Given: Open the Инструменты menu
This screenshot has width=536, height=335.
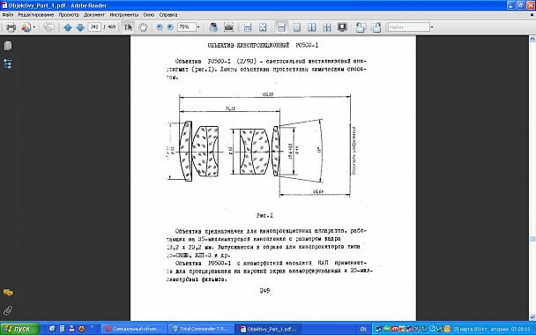Looking at the screenshot, I should pyautogui.click(x=123, y=15).
